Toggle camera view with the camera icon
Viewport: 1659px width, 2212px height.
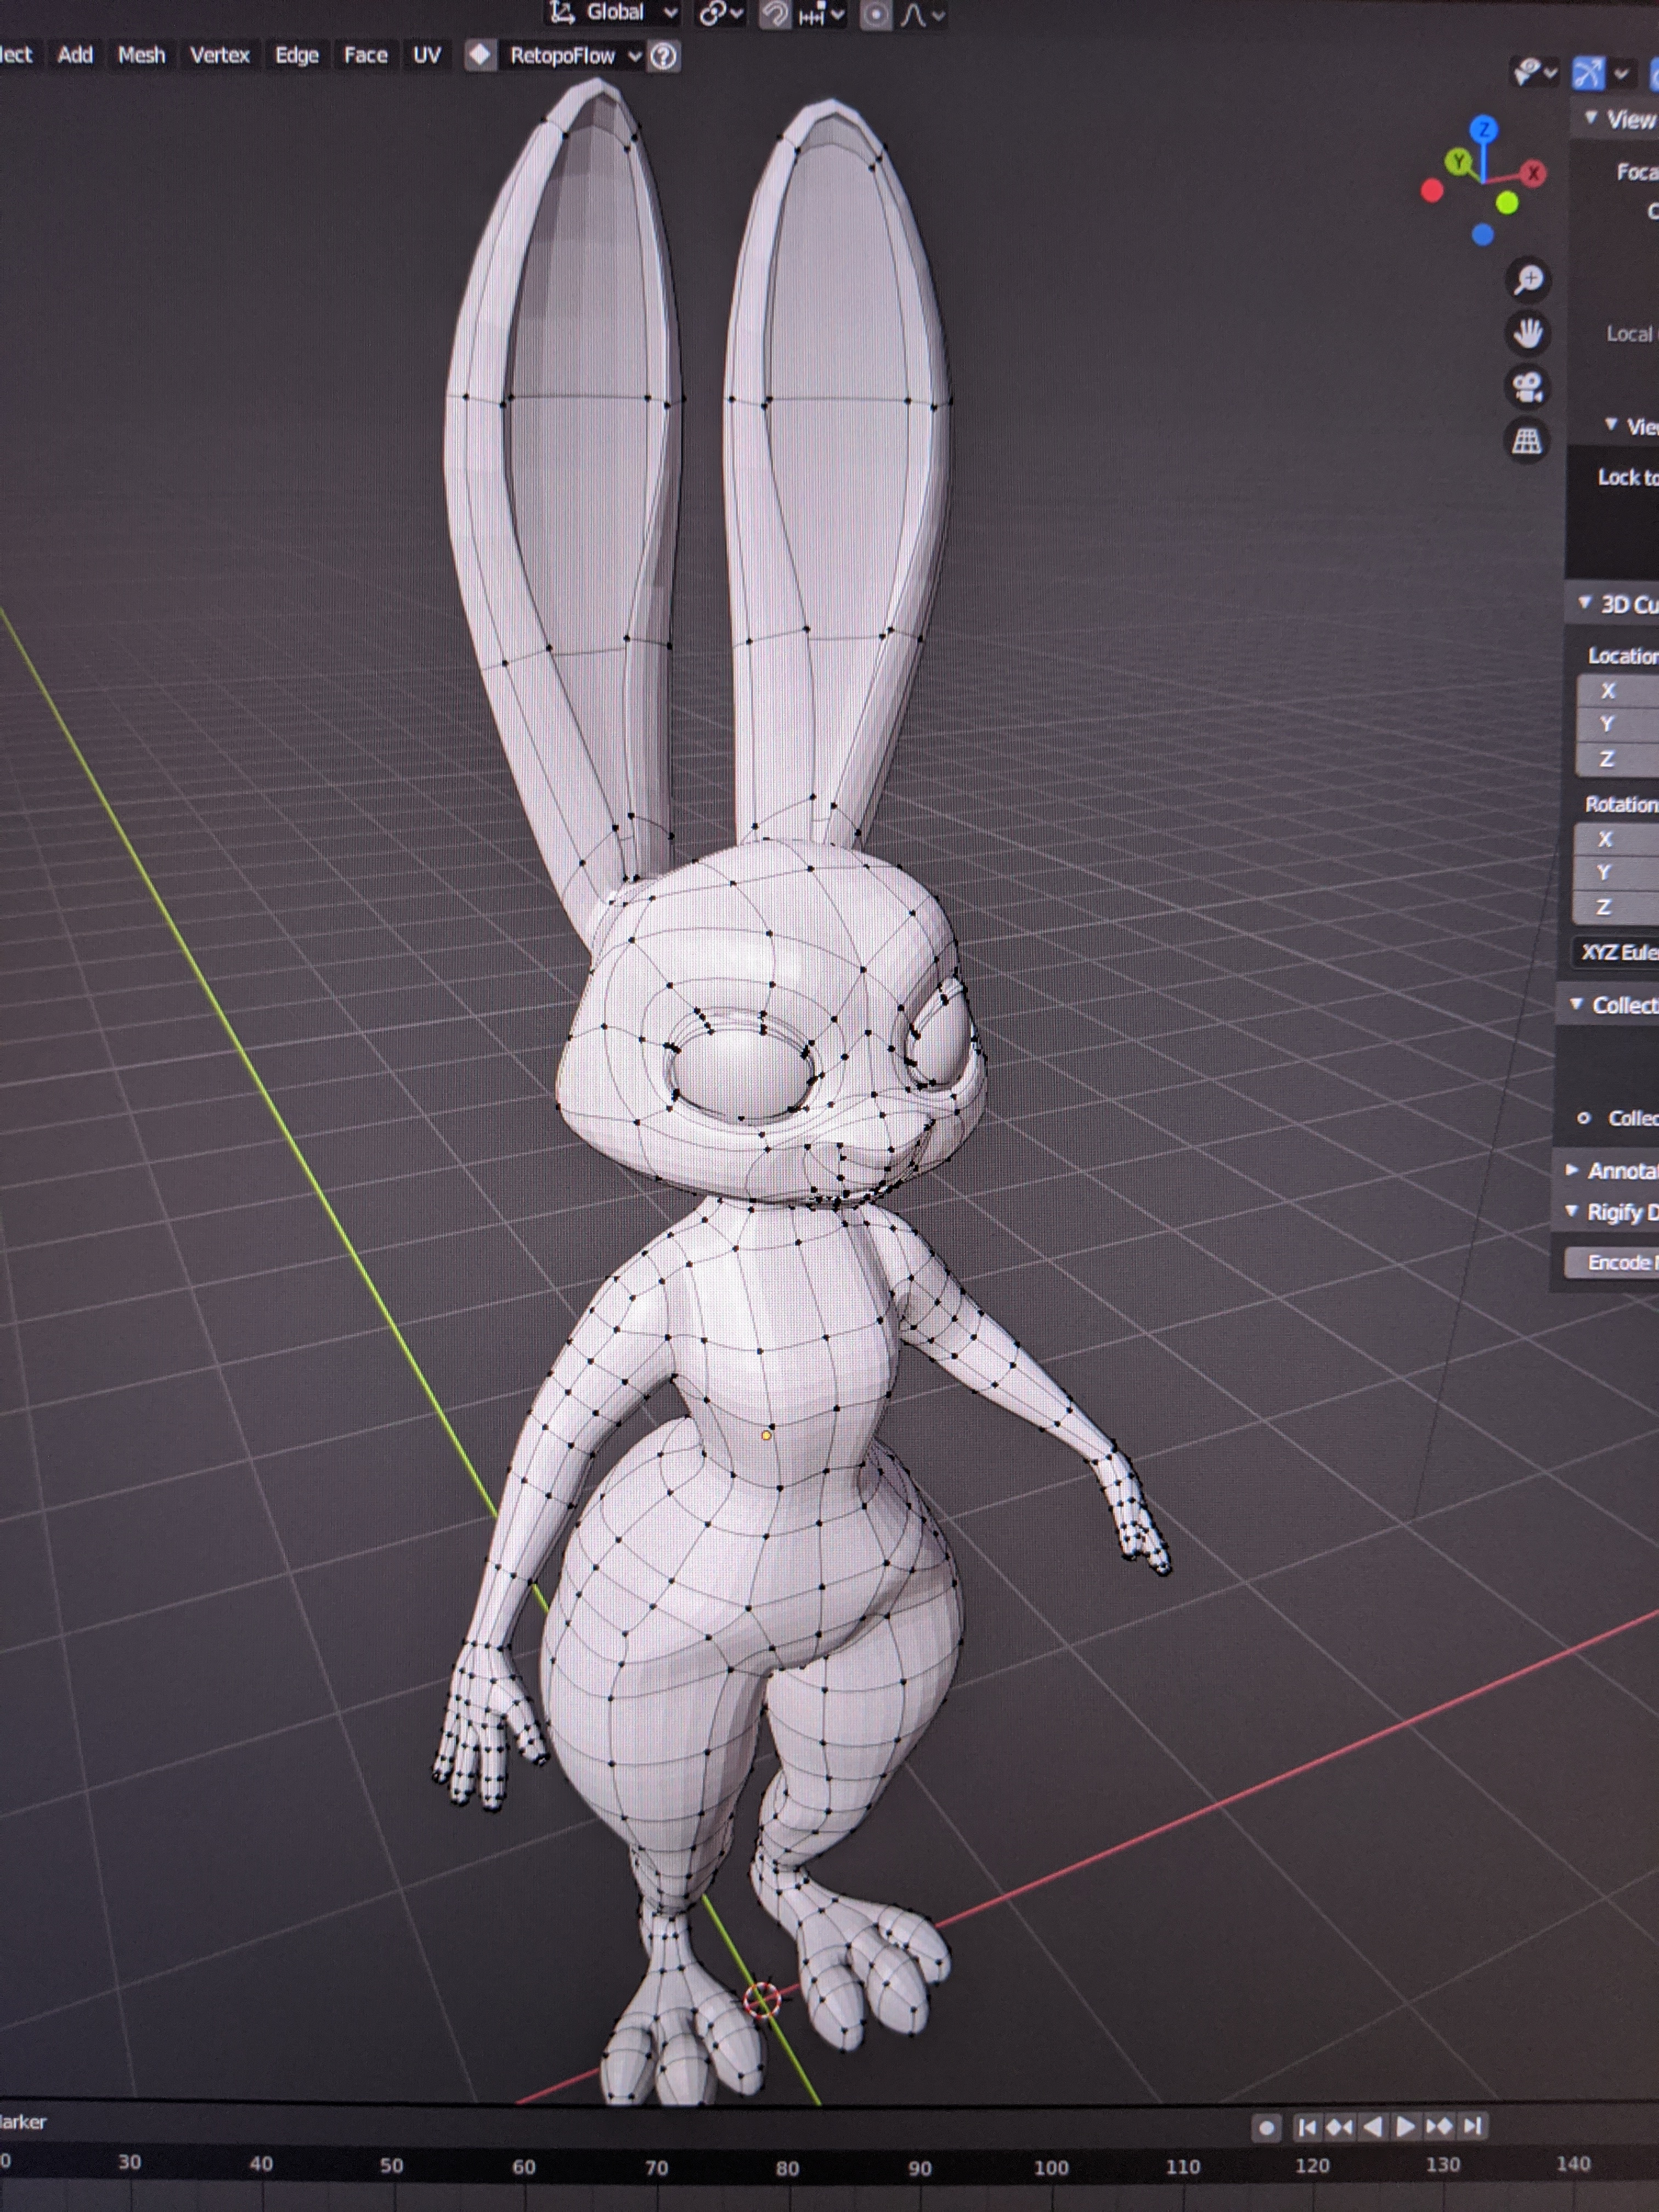[x=1528, y=387]
